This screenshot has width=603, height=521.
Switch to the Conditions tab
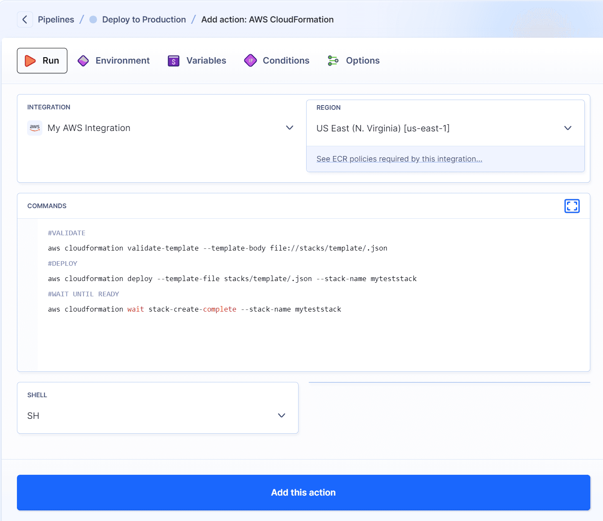(286, 61)
